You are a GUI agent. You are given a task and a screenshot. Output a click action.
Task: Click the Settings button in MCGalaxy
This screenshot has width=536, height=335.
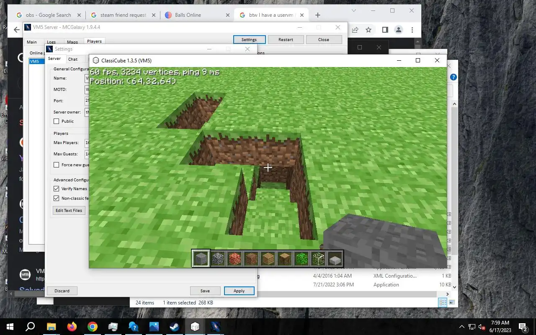[249, 39]
